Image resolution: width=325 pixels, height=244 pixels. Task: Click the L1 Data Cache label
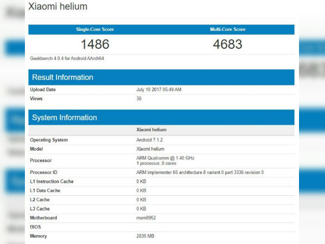point(45,191)
